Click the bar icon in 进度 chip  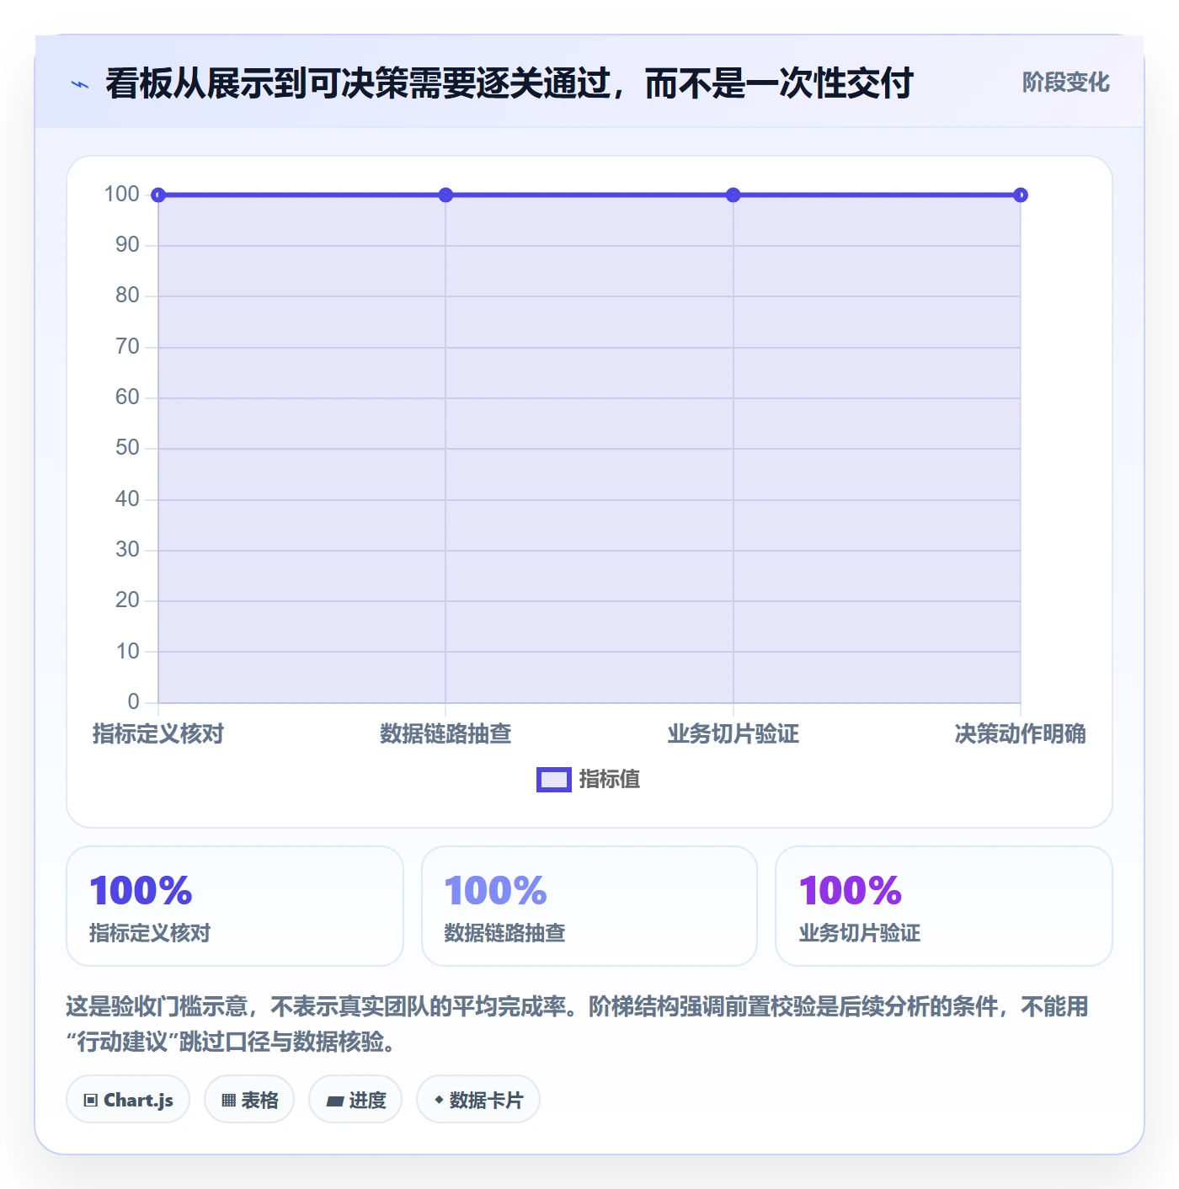pos(335,1101)
